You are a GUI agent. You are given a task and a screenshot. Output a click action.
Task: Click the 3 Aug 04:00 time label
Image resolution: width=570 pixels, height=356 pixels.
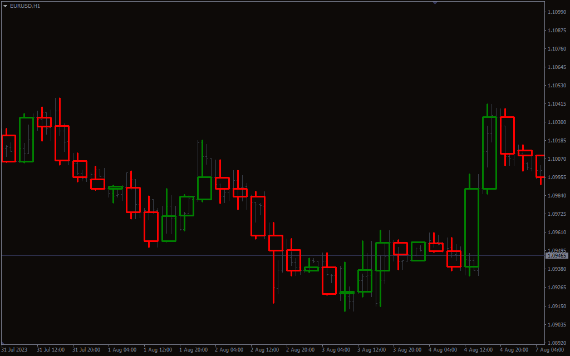click(336, 350)
